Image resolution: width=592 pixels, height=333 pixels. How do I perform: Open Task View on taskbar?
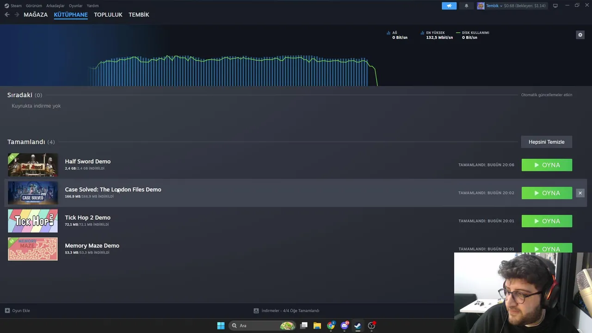point(304,326)
